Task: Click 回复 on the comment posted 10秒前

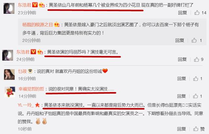Action: tap(182, 129)
